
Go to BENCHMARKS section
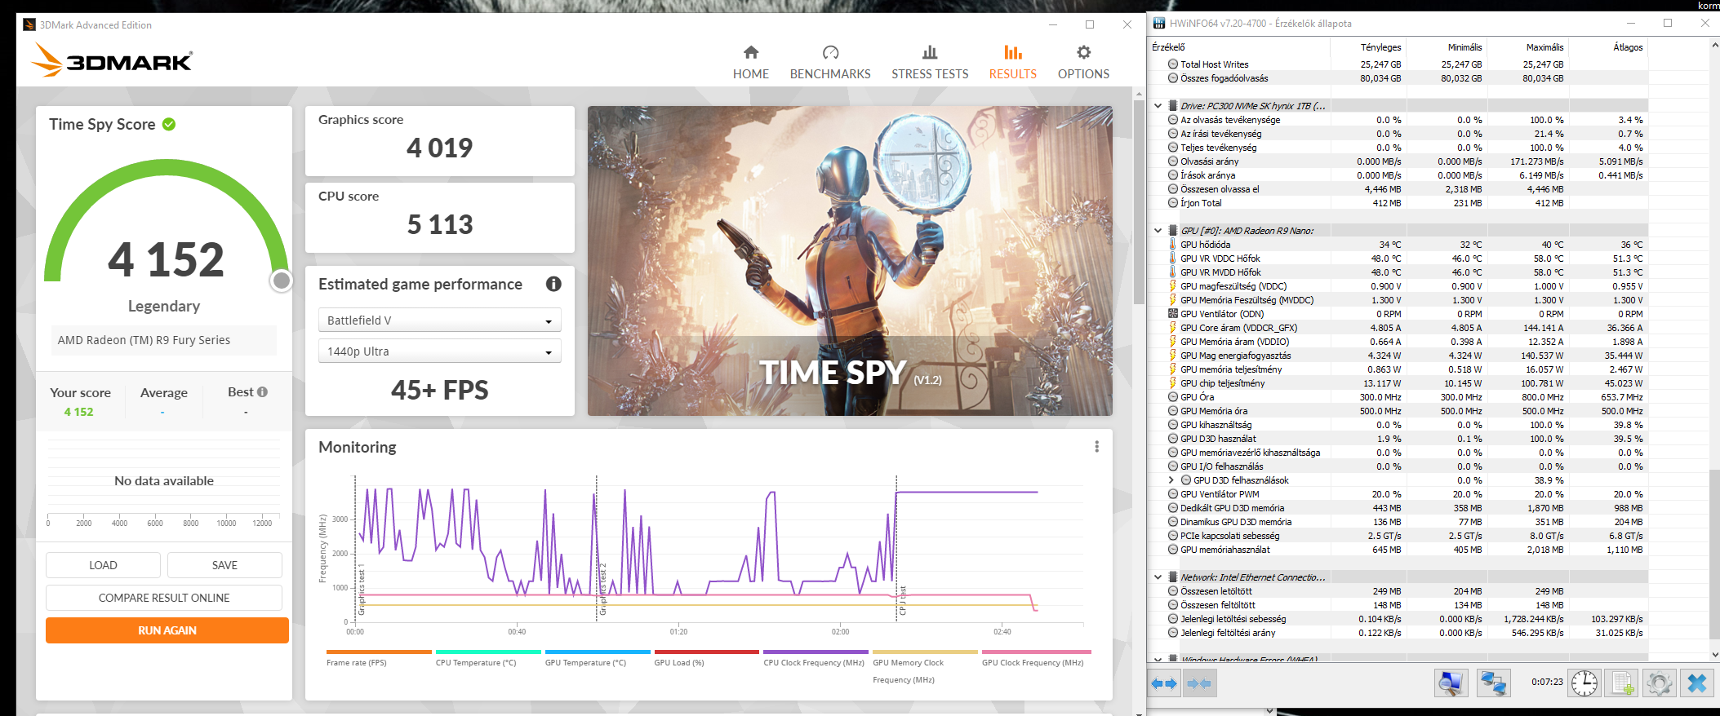coord(829,63)
